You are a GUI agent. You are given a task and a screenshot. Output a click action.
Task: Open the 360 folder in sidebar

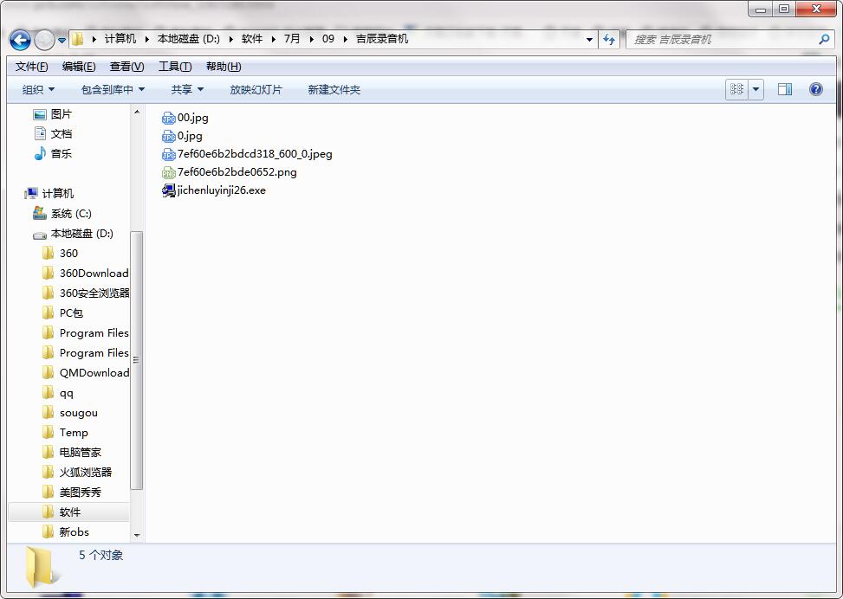click(x=61, y=254)
